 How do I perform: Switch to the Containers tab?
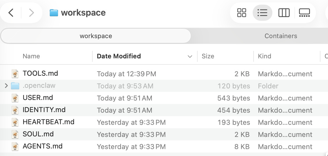(x=280, y=36)
